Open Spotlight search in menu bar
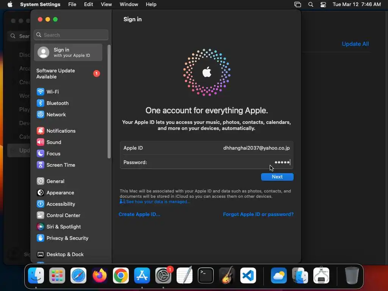The width and height of the screenshot is (388, 291). tap(311, 5)
